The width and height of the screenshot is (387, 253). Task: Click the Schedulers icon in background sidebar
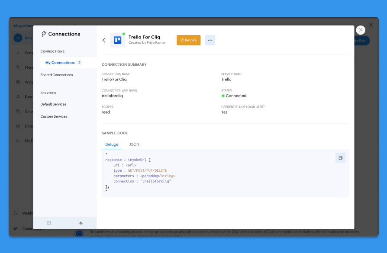point(18,111)
